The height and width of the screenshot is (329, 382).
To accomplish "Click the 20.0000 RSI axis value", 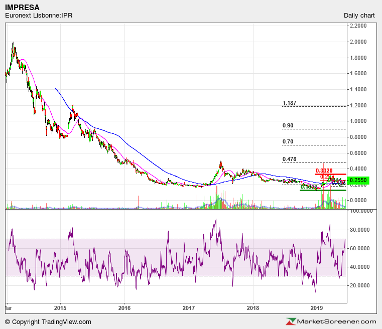I will click(x=359, y=285).
